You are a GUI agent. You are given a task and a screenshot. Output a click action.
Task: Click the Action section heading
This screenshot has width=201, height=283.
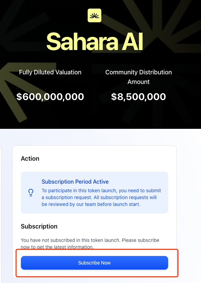click(30, 159)
